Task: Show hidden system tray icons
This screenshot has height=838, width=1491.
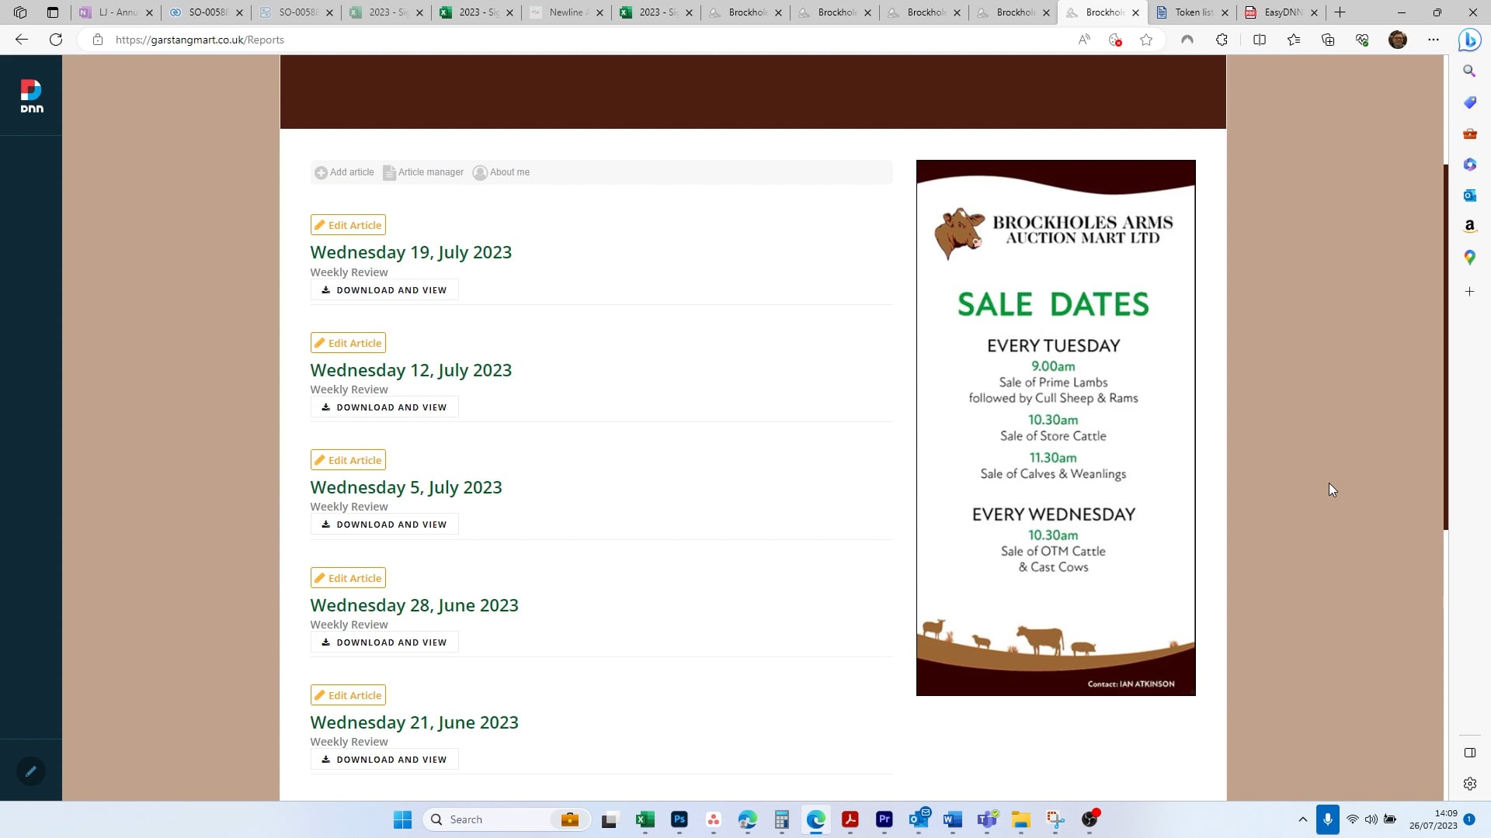Action: (x=1302, y=819)
